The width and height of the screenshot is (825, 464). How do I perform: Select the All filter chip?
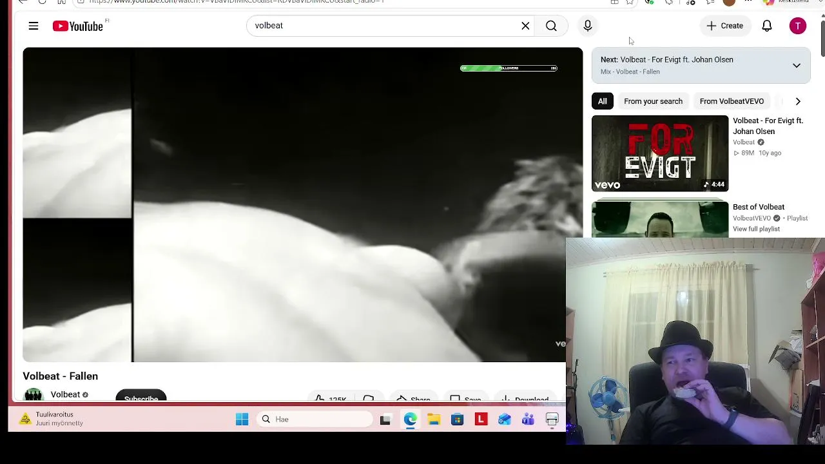coord(602,101)
